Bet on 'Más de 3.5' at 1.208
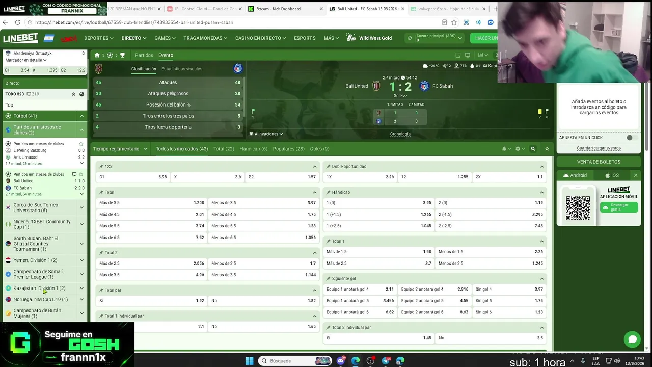 pos(151,203)
